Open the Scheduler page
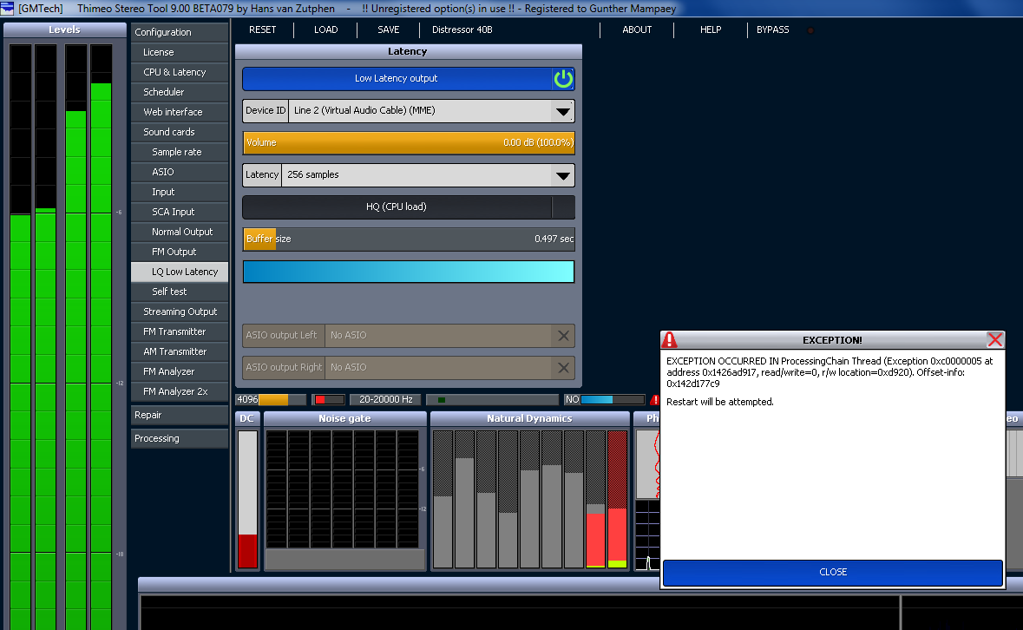Image resolution: width=1023 pixels, height=630 pixels. (x=180, y=92)
